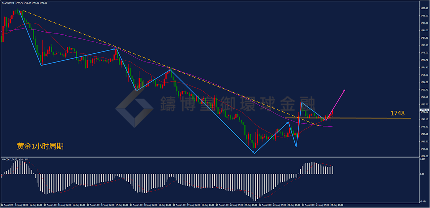
Task: Click the pink upward projection arrow tip
Action: pos(345,90)
